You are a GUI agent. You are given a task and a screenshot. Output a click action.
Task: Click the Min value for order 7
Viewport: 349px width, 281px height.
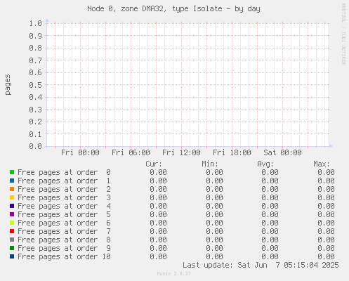click(214, 232)
